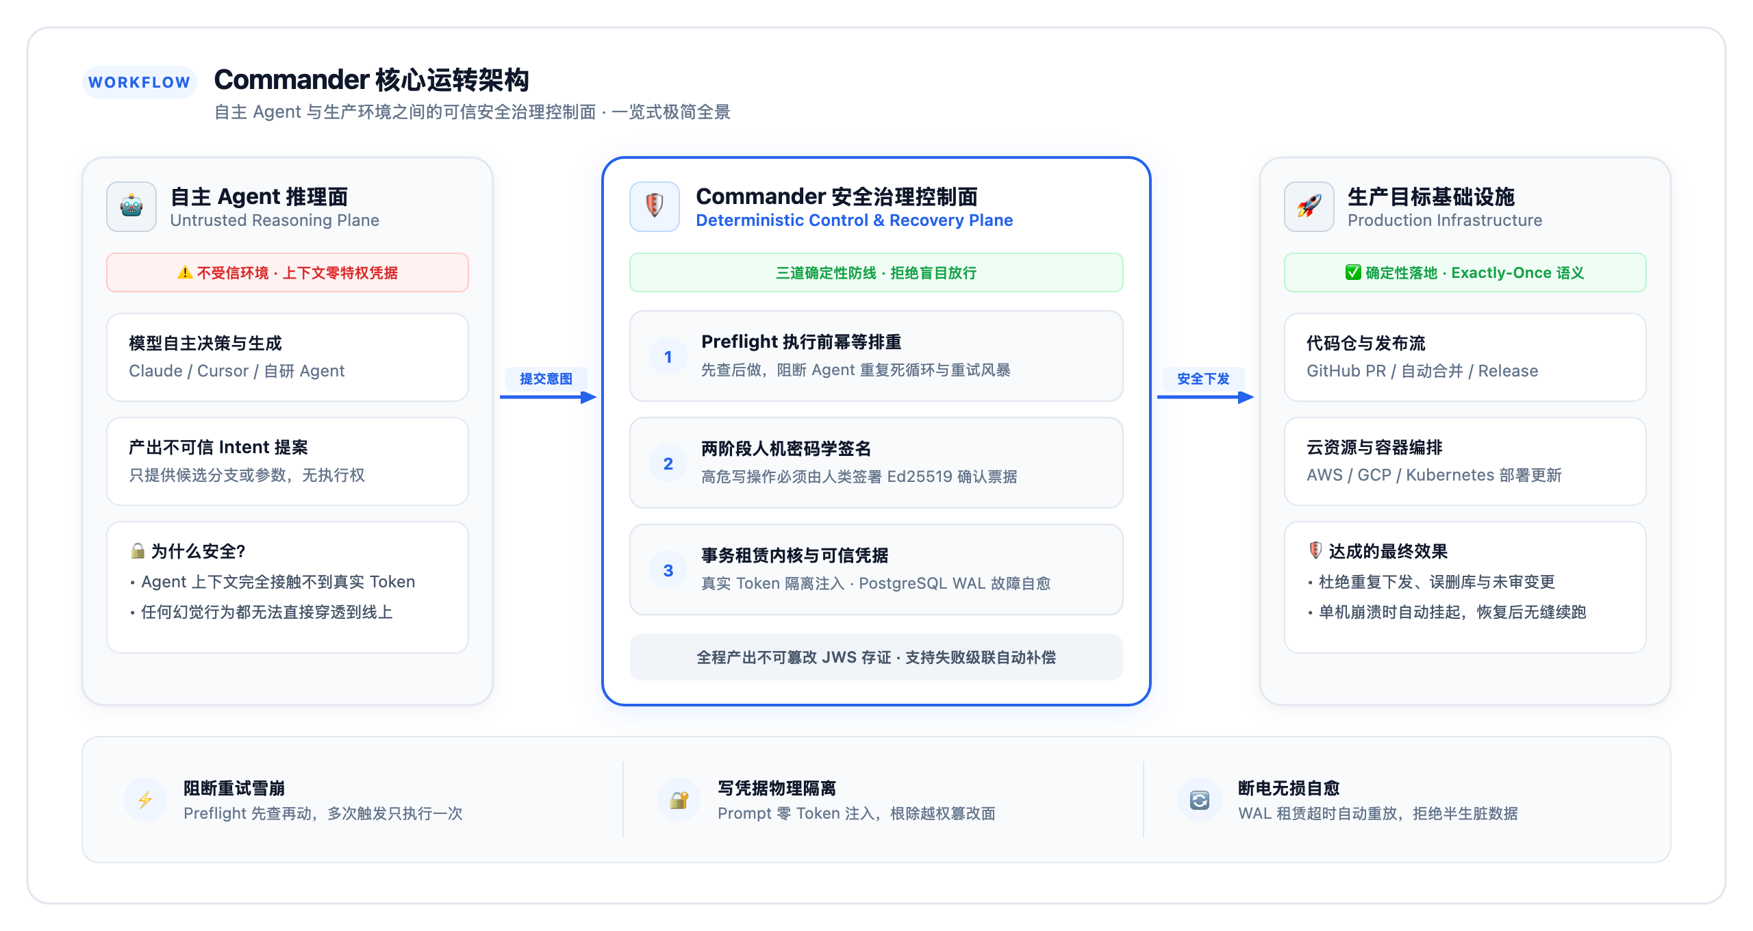Click Deterministic Control & Recovery Plane text
This screenshot has width=1753, height=931.
point(855,220)
